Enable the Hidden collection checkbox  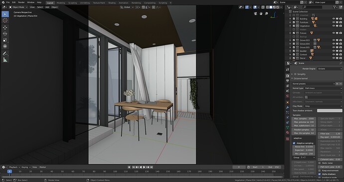pos(294,29)
